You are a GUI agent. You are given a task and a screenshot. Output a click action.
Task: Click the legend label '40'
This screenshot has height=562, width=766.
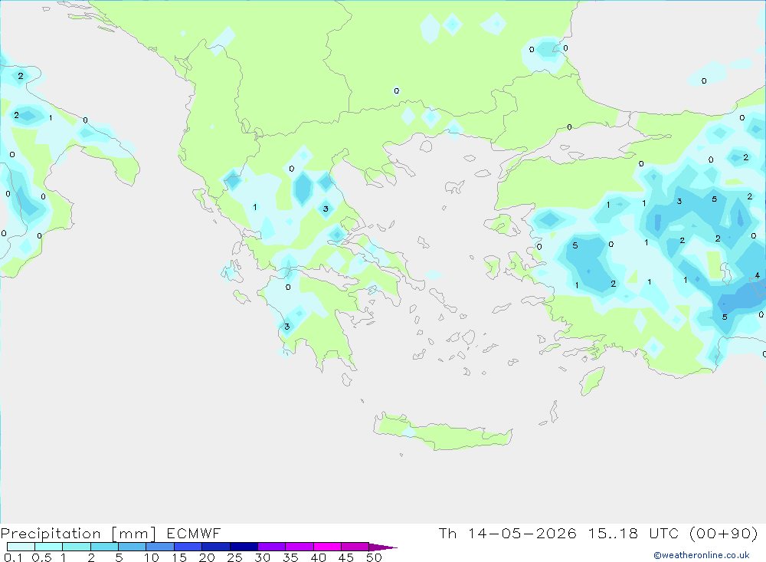coord(318,557)
